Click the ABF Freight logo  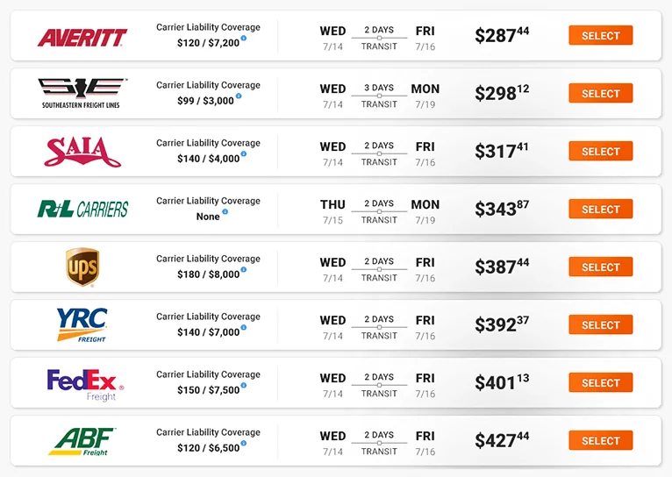82,440
